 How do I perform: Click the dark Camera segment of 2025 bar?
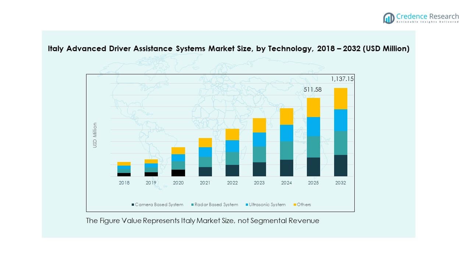coord(313,167)
